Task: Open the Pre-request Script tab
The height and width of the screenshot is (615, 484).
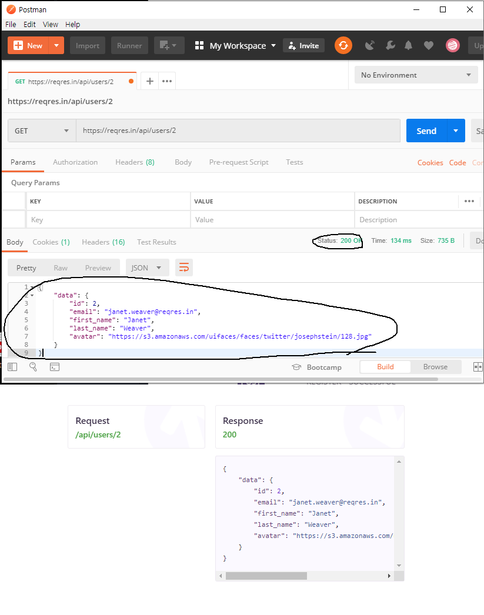Action: tap(239, 162)
